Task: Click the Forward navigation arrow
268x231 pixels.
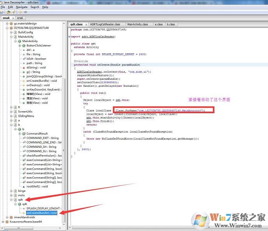Action: tap(25, 12)
